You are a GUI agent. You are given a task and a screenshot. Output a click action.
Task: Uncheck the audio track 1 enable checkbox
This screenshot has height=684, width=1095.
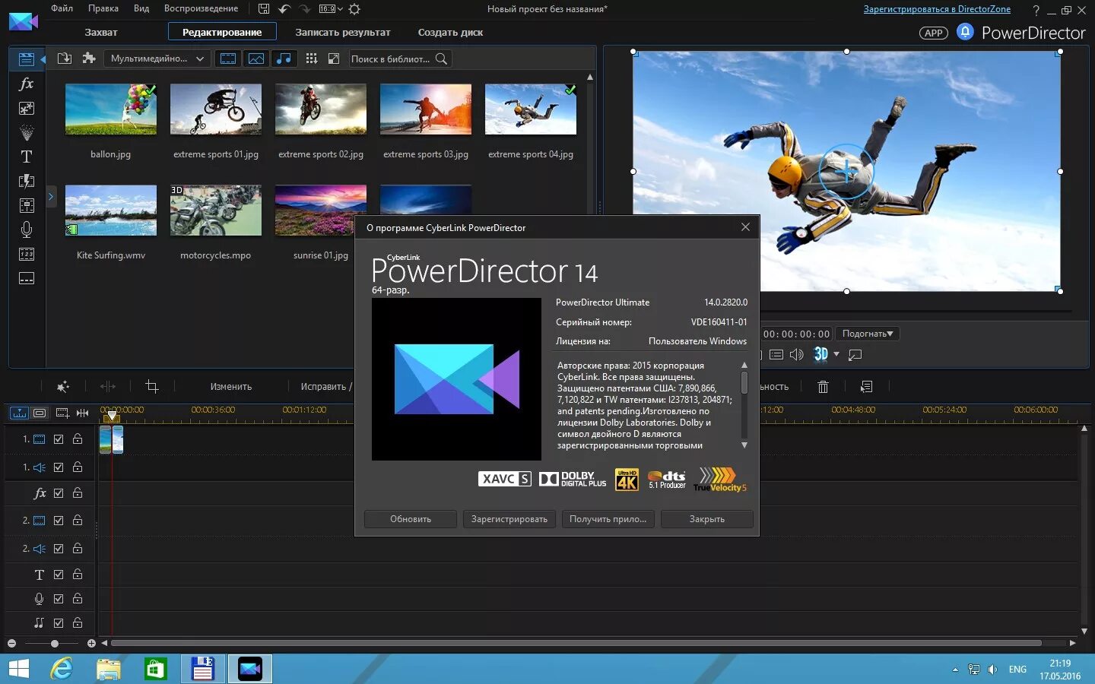(59, 467)
